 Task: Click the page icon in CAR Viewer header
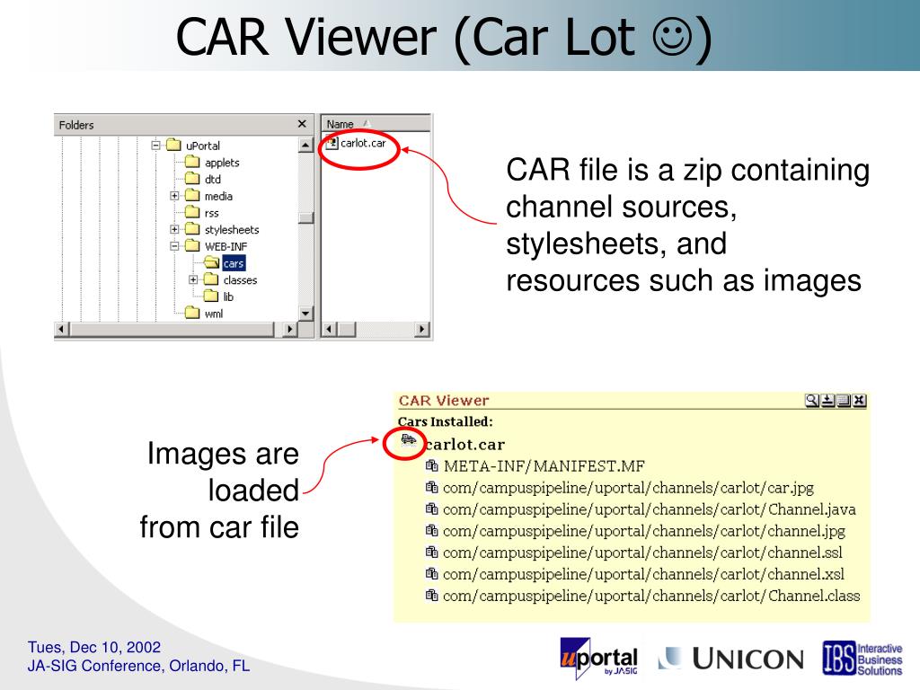tap(844, 400)
